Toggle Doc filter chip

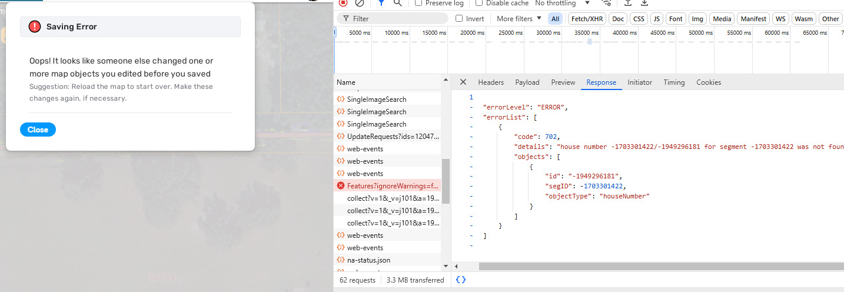pos(618,19)
